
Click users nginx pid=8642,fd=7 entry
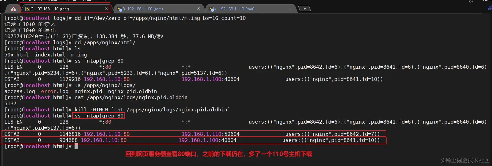click(x=332, y=134)
